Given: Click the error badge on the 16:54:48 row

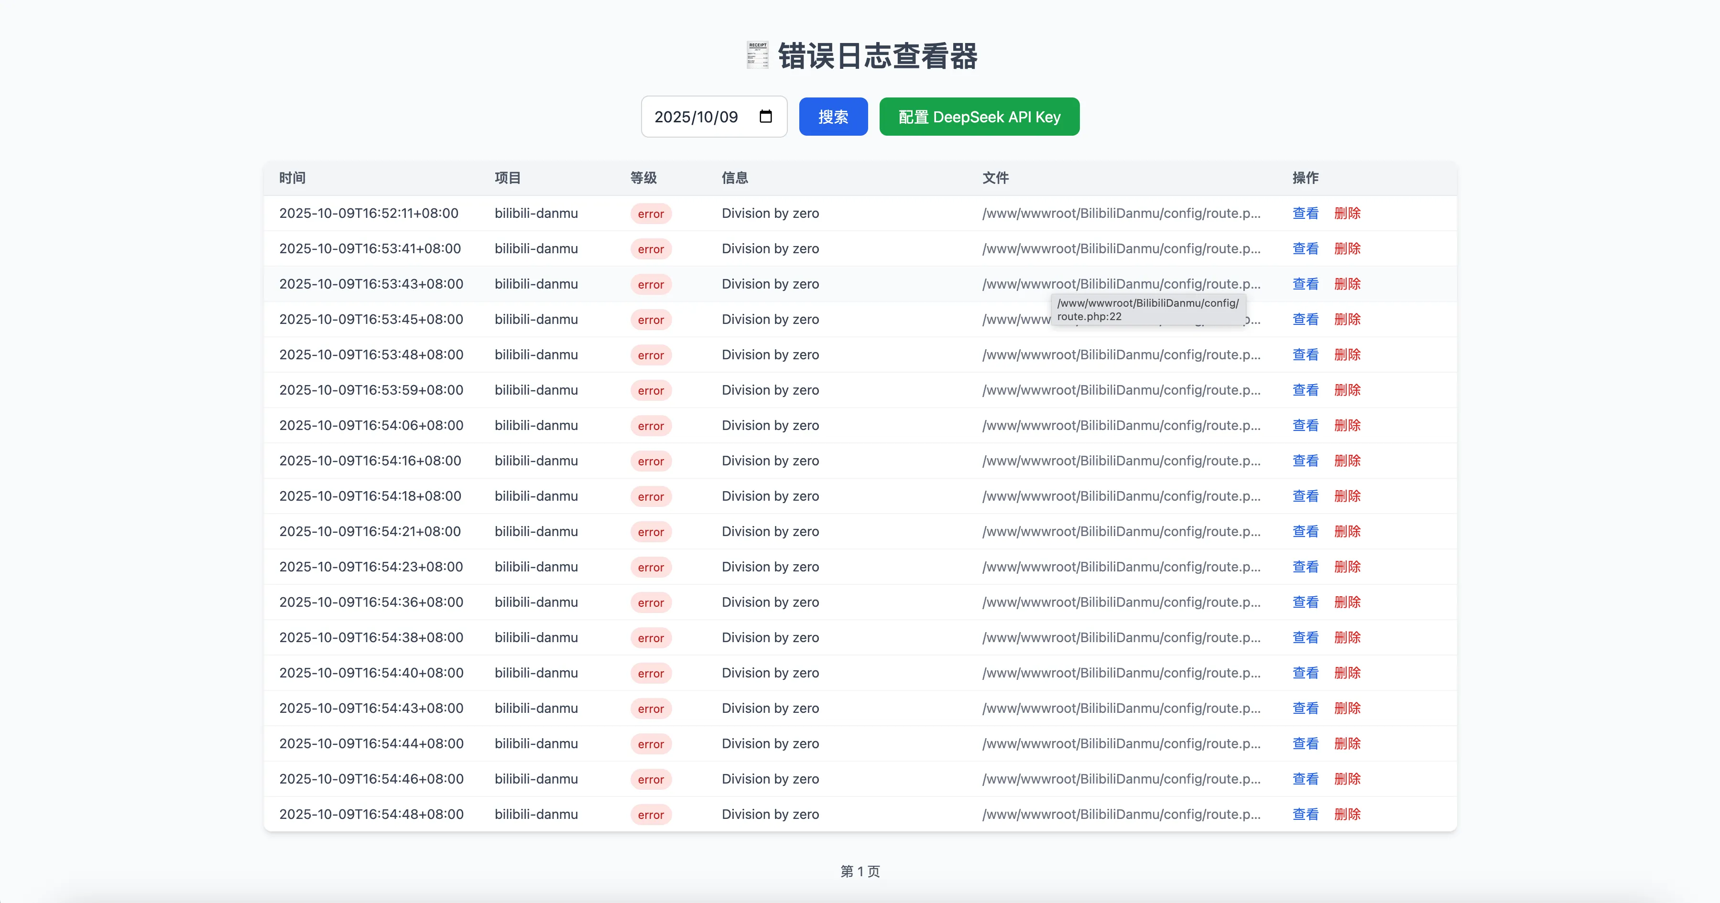Looking at the screenshot, I should coord(650,814).
